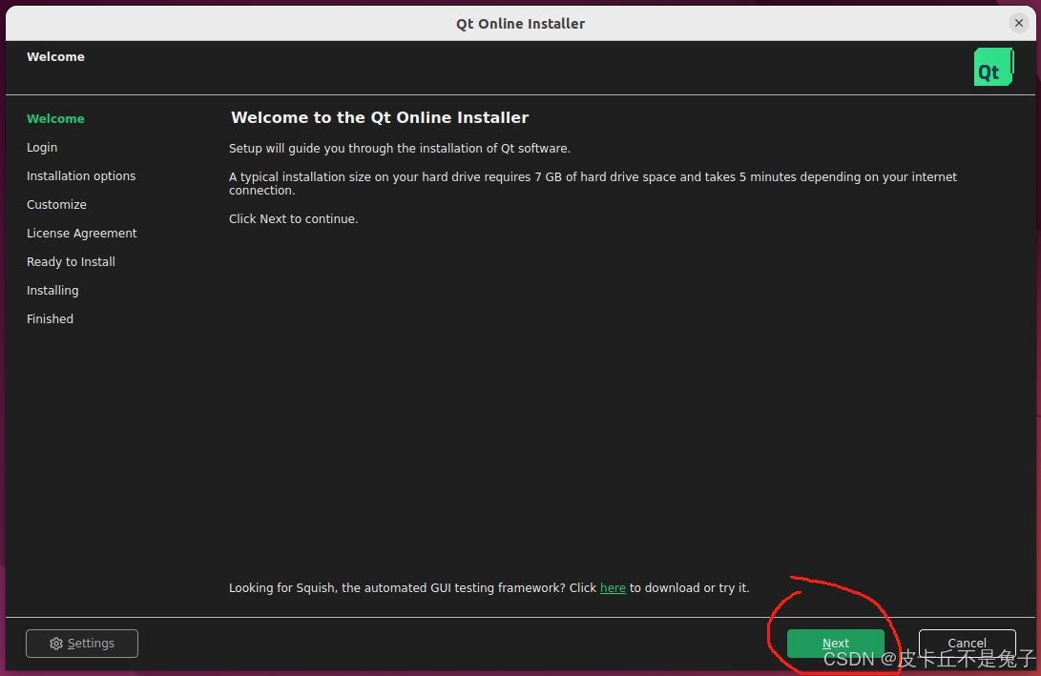The height and width of the screenshot is (676, 1041).
Task: Click the Qt Online Installer title bar
Action: click(x=520, y=23)
